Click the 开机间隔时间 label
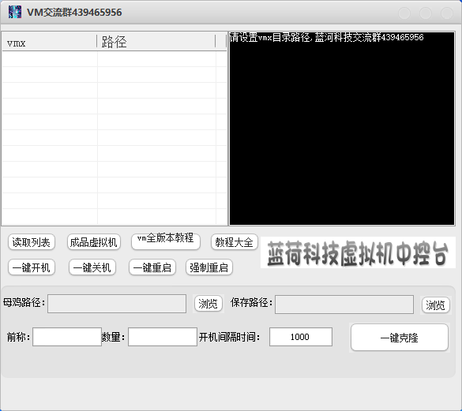The image size is (462, 411). 229,337
